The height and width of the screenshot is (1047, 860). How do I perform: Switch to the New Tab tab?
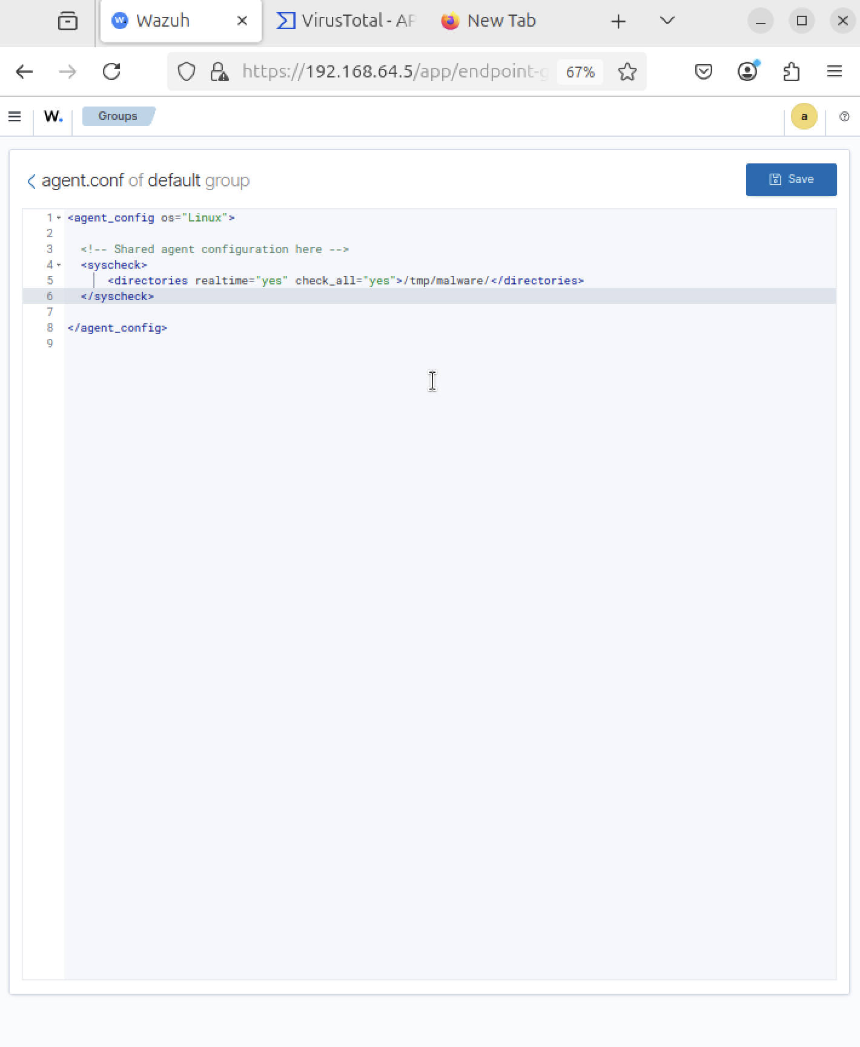[x=489, y=21]
